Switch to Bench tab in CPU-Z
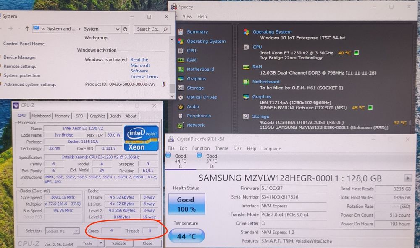 pyautogui.click(x=115, y=116)
